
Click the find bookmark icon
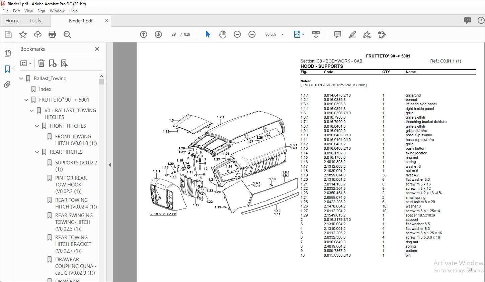click(64, 63)
